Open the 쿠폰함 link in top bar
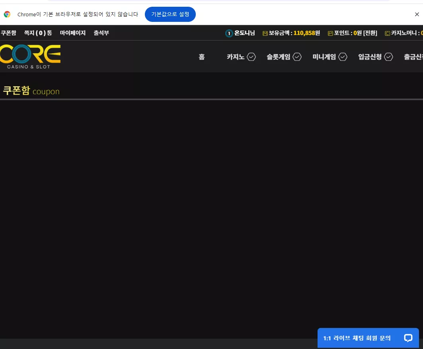Viewport: 423px width, 349px height. point(8,33)
